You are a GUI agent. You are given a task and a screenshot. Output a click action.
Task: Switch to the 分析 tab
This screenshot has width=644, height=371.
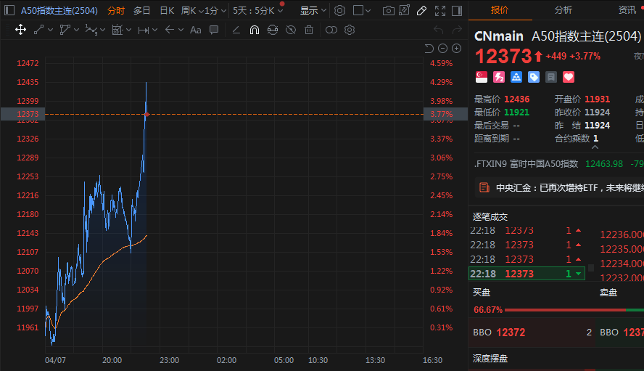[x=563, y=10]
